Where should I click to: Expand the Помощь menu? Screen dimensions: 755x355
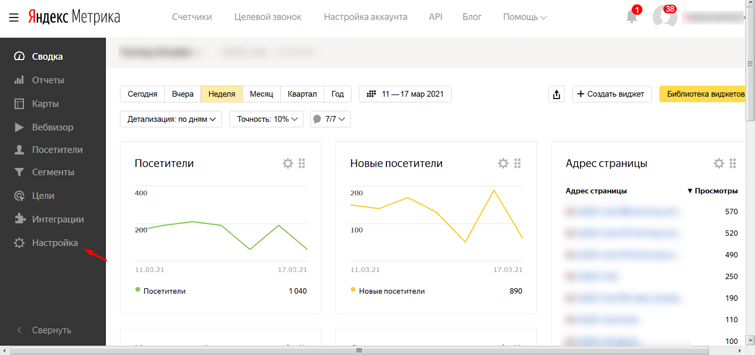tap(524, 17)
